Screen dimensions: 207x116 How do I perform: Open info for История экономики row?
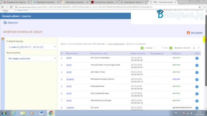click(197, 58)
